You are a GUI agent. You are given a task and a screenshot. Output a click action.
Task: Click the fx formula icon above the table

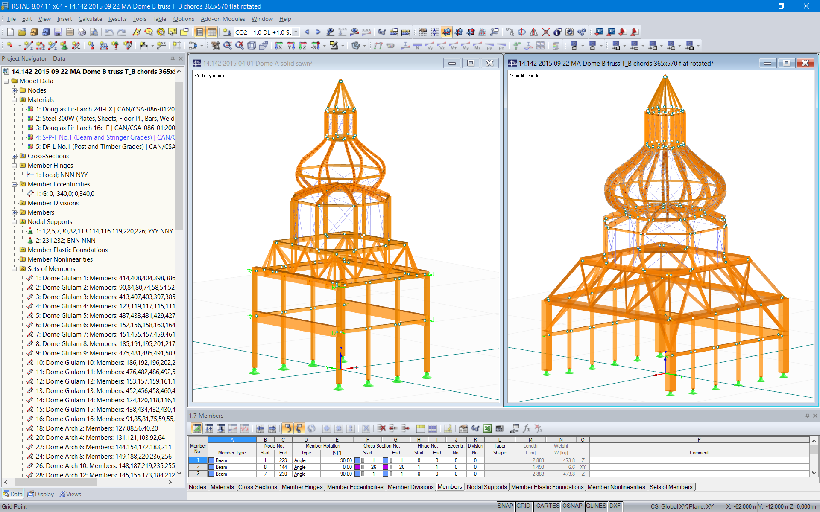(526, 428)
